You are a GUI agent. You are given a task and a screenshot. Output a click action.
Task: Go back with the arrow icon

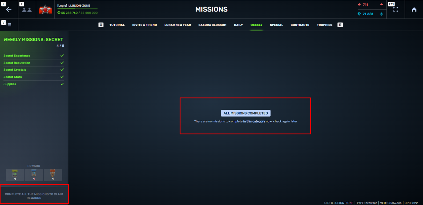click(x=9, y=9)
